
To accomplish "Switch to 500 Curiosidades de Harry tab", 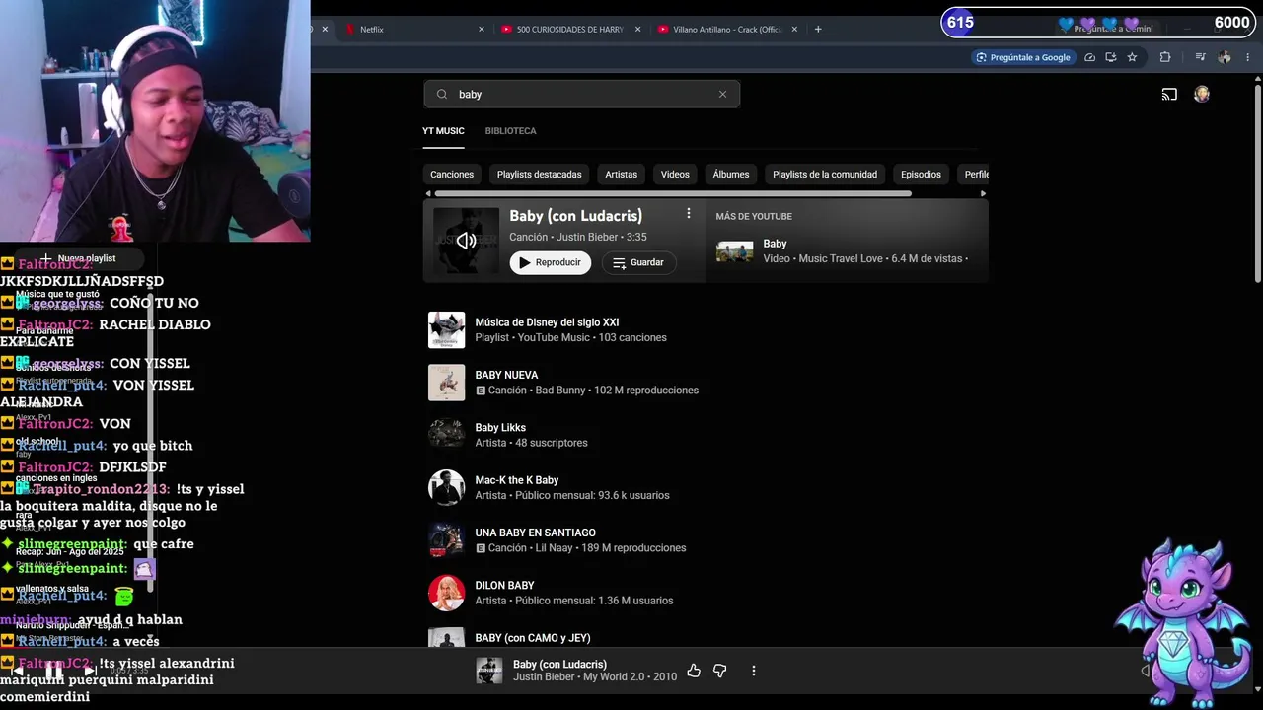I will pyautogui.click(x=570, y=30).
